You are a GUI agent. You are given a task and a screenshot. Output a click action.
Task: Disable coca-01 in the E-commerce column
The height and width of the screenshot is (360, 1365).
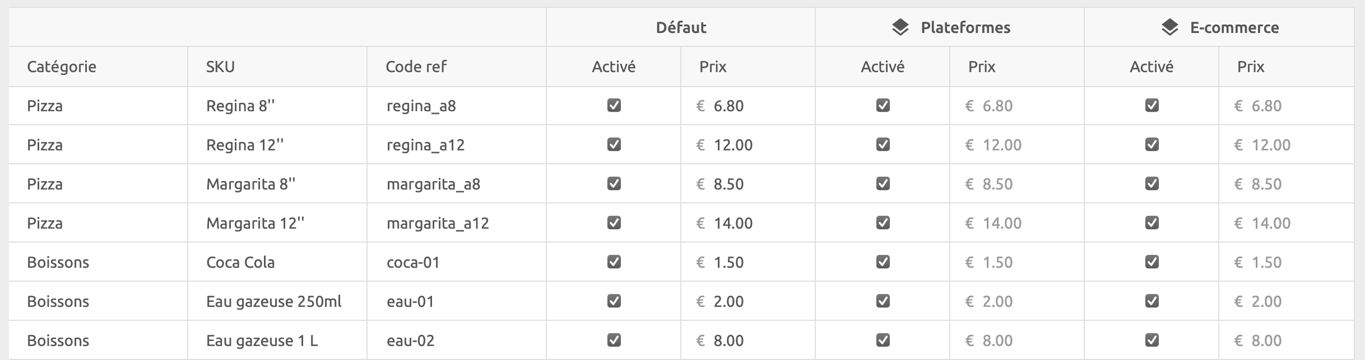[x=1153, y=262]
